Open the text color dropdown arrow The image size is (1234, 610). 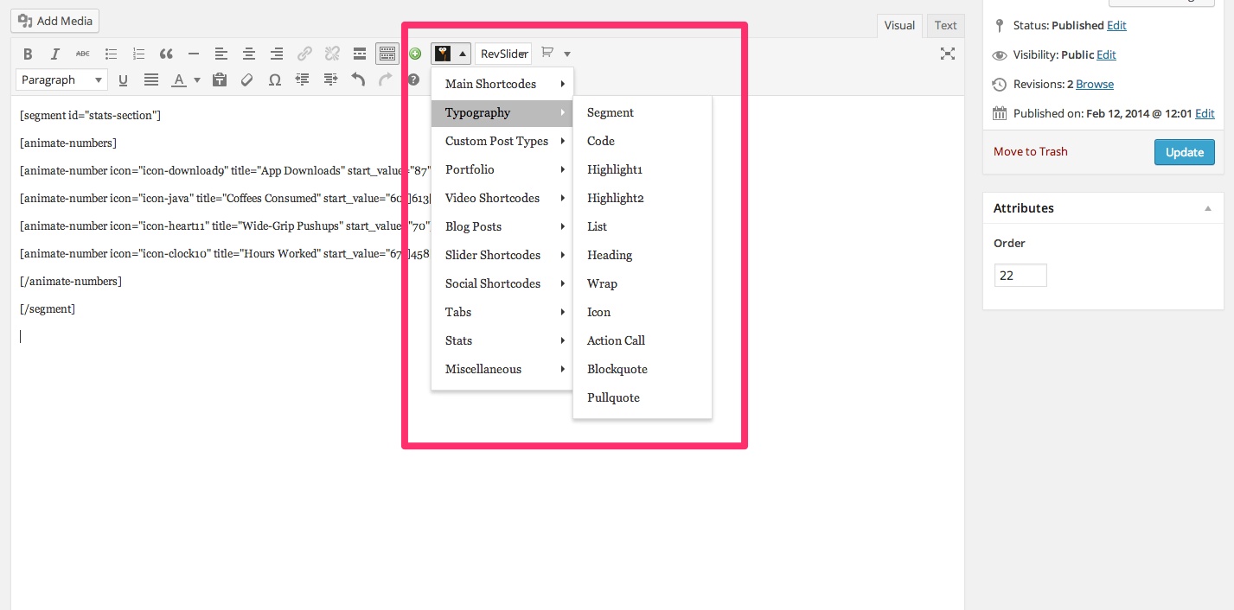(197, 79)
